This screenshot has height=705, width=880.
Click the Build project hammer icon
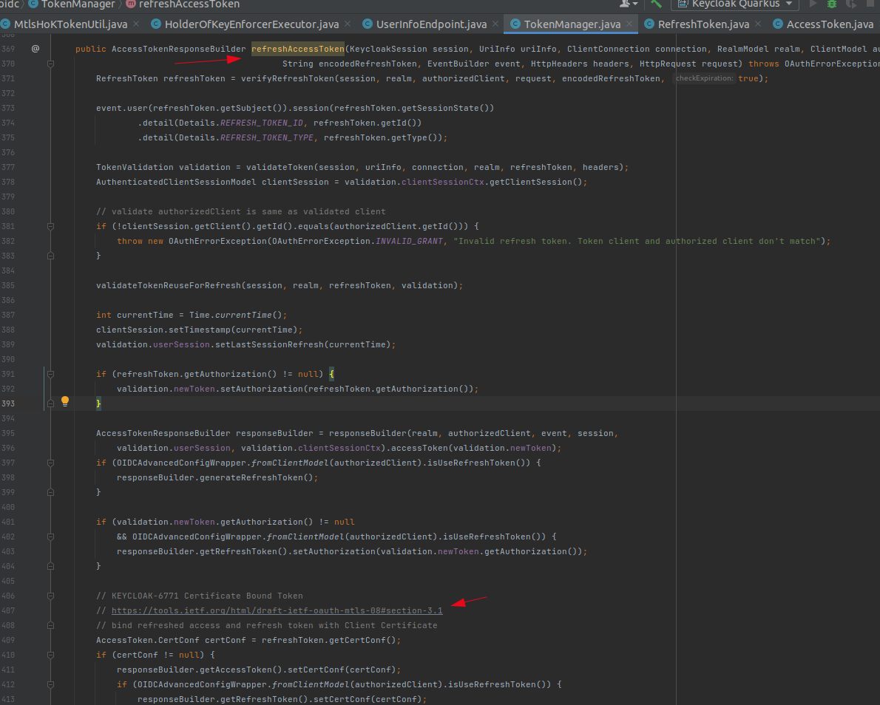656,4
